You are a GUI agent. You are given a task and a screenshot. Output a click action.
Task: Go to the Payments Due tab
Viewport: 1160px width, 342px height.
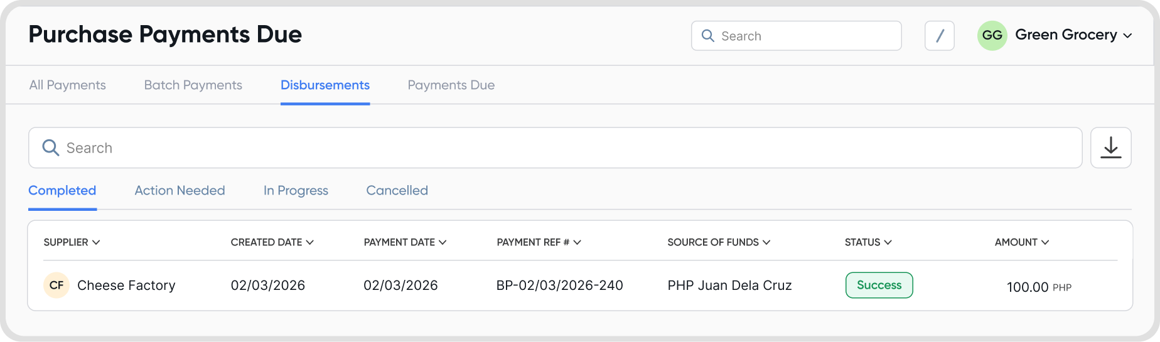coord(451,85)
